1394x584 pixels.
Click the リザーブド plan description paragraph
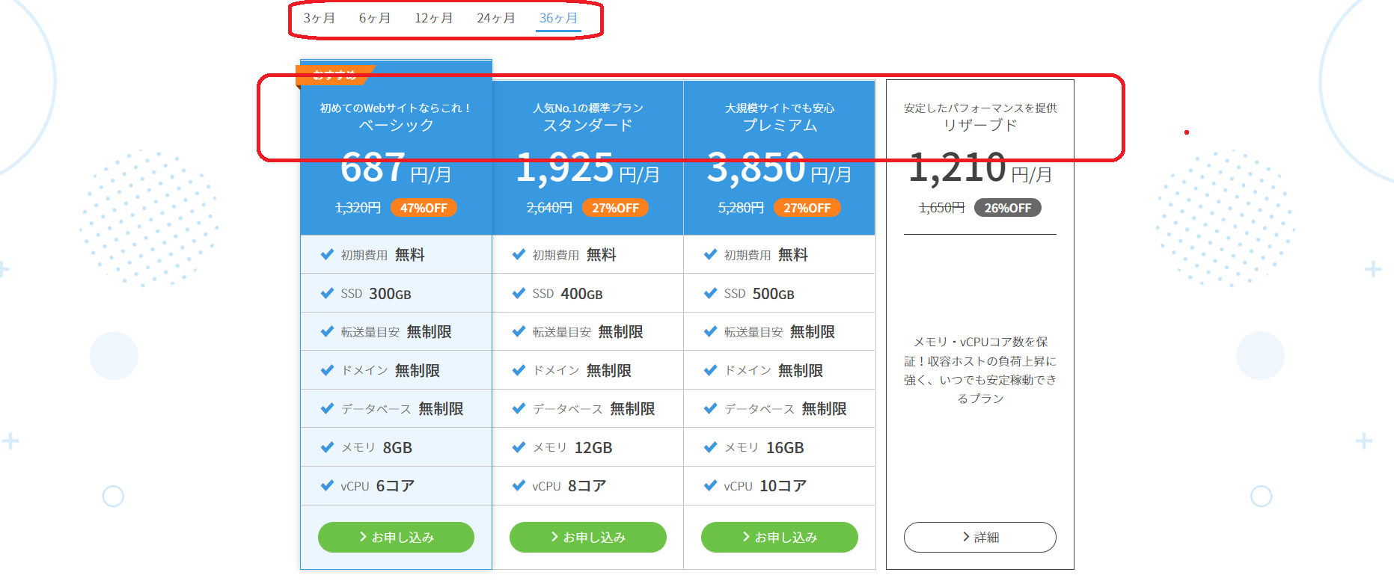(979, 370)
